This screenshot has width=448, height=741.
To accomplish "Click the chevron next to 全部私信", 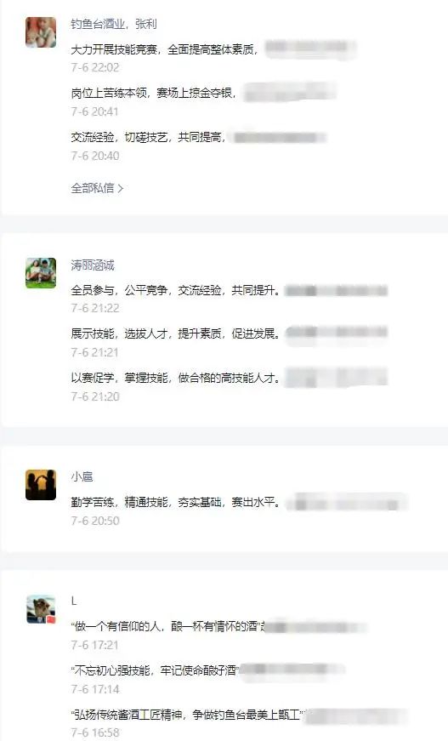I will (x=120, y=188).
